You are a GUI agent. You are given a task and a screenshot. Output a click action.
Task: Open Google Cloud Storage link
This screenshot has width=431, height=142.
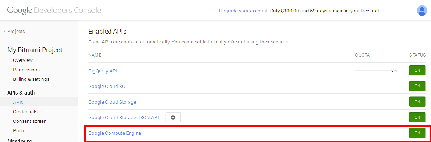112,102
